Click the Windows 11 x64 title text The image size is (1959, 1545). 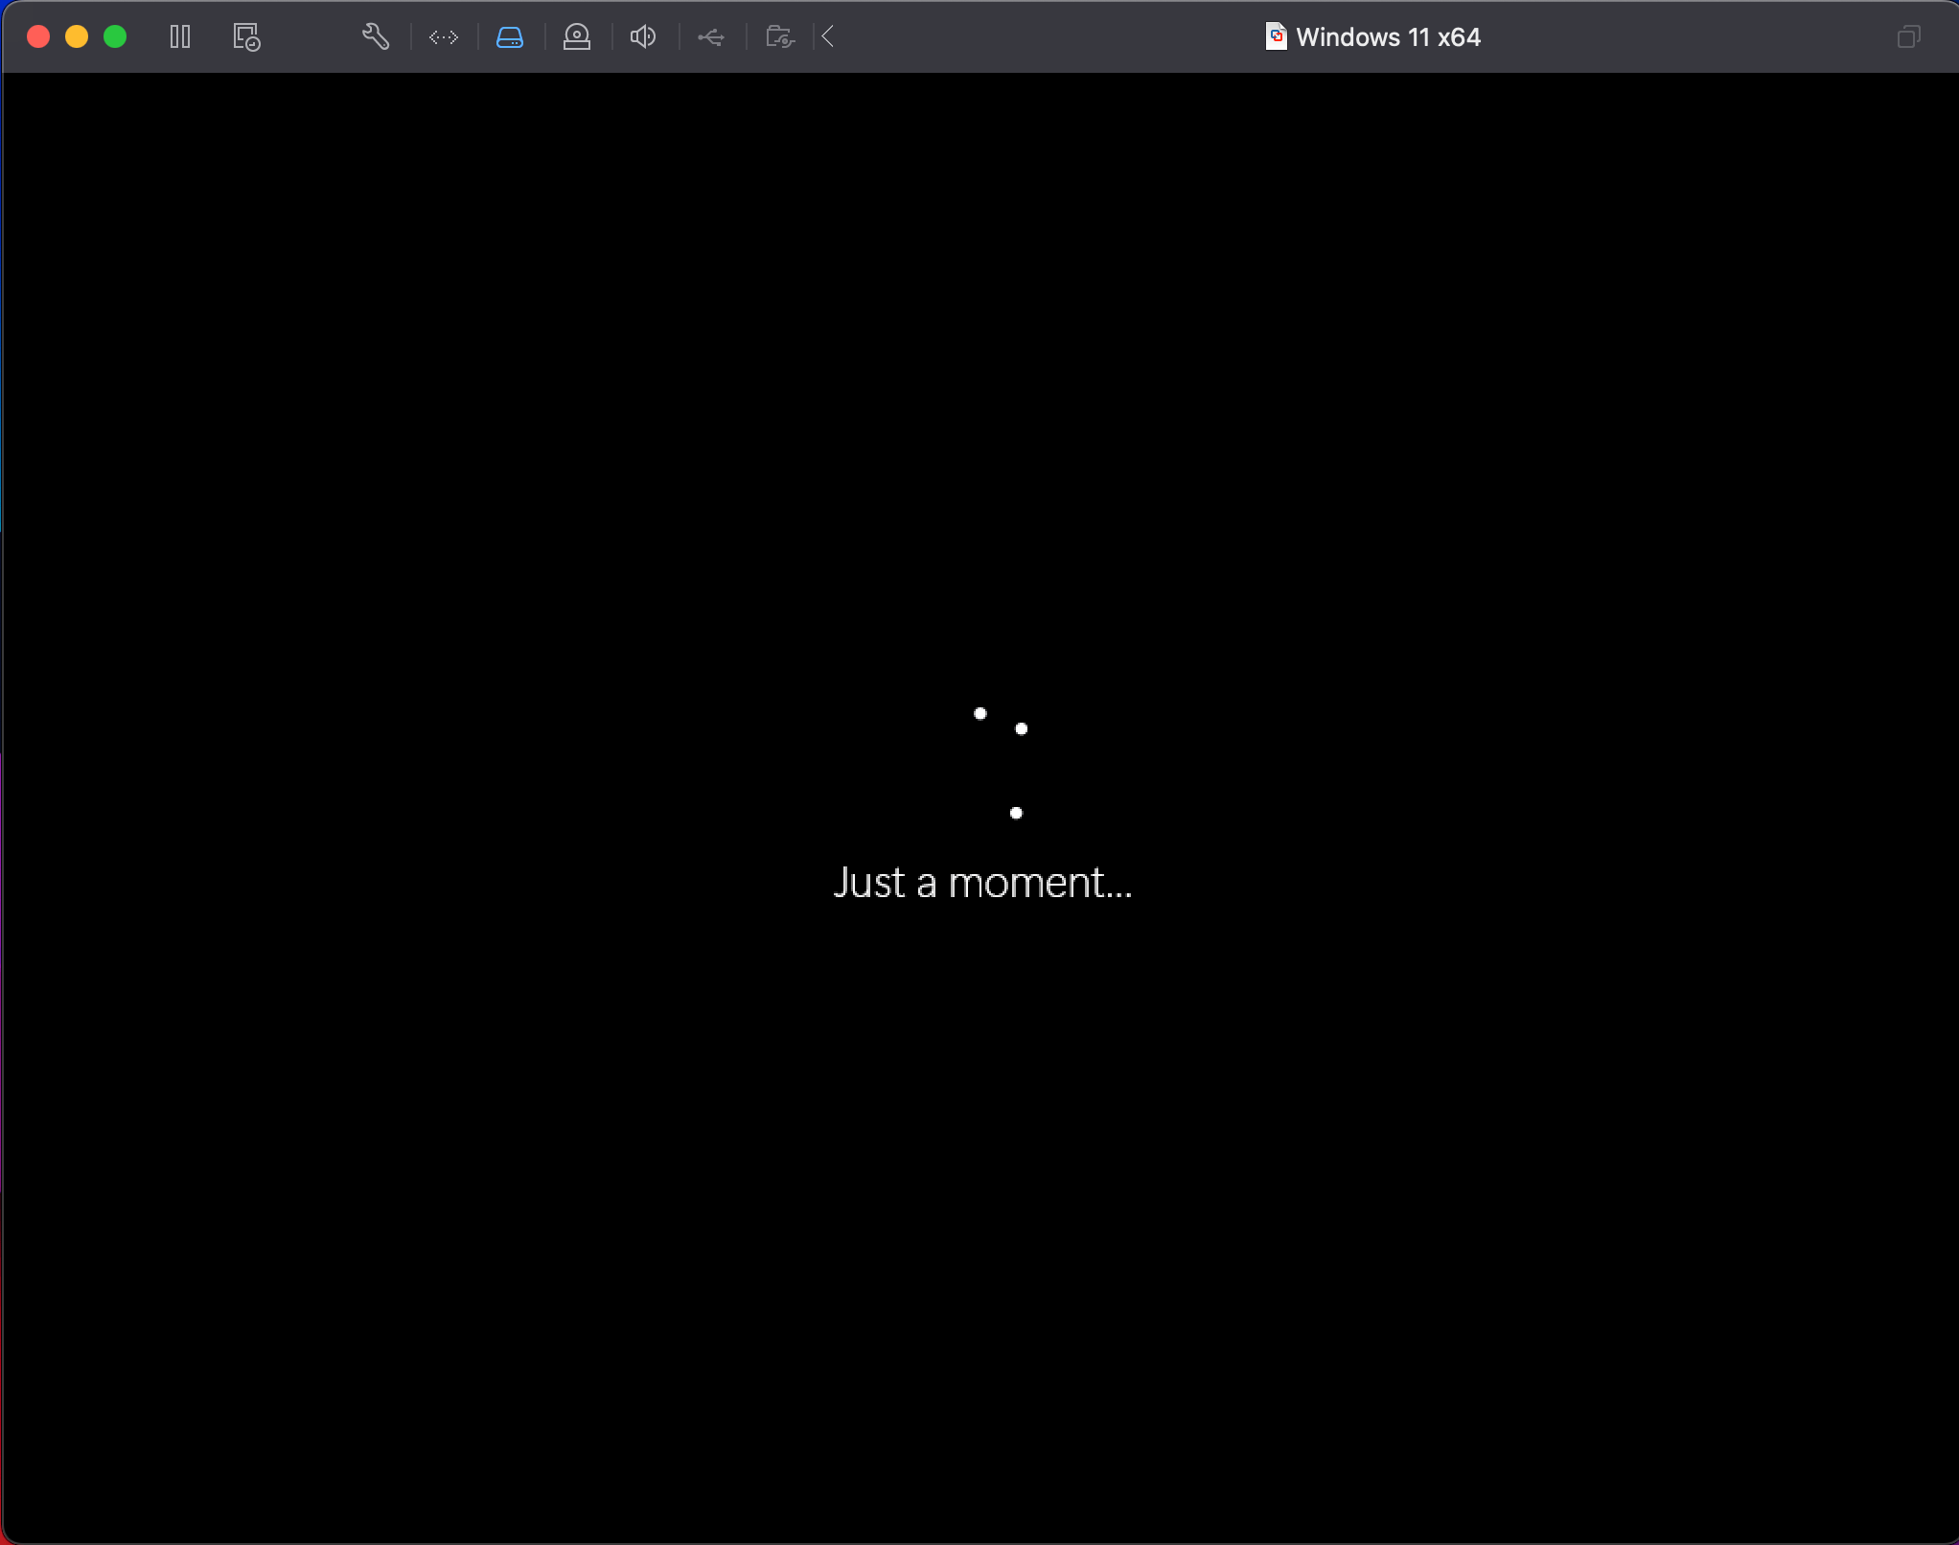coord(1388,37)
